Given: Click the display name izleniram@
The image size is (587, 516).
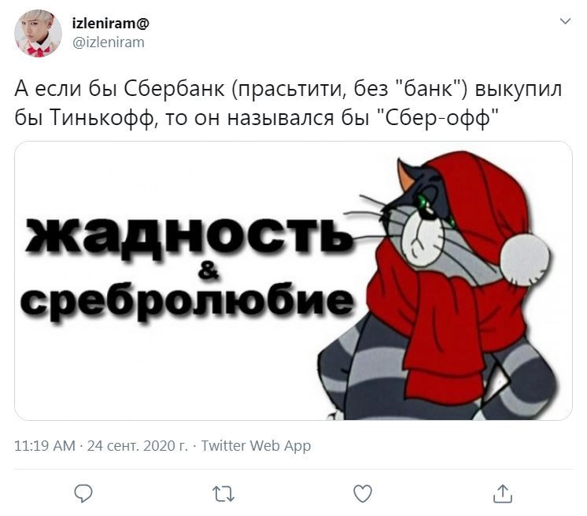Looking at the screenshot, I should coord(110,23).
